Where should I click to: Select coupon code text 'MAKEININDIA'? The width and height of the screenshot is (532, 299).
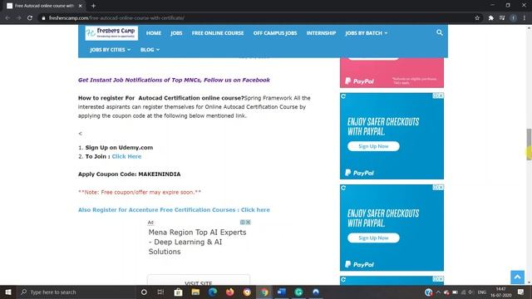click(x=160, y=174)
